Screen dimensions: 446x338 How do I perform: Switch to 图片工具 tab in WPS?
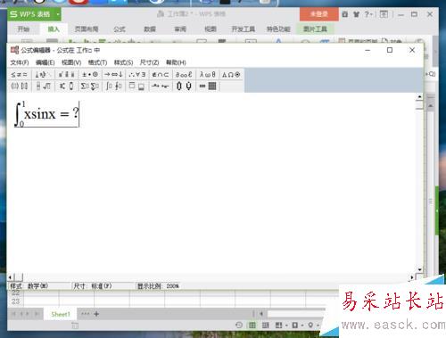click(315, 29)
